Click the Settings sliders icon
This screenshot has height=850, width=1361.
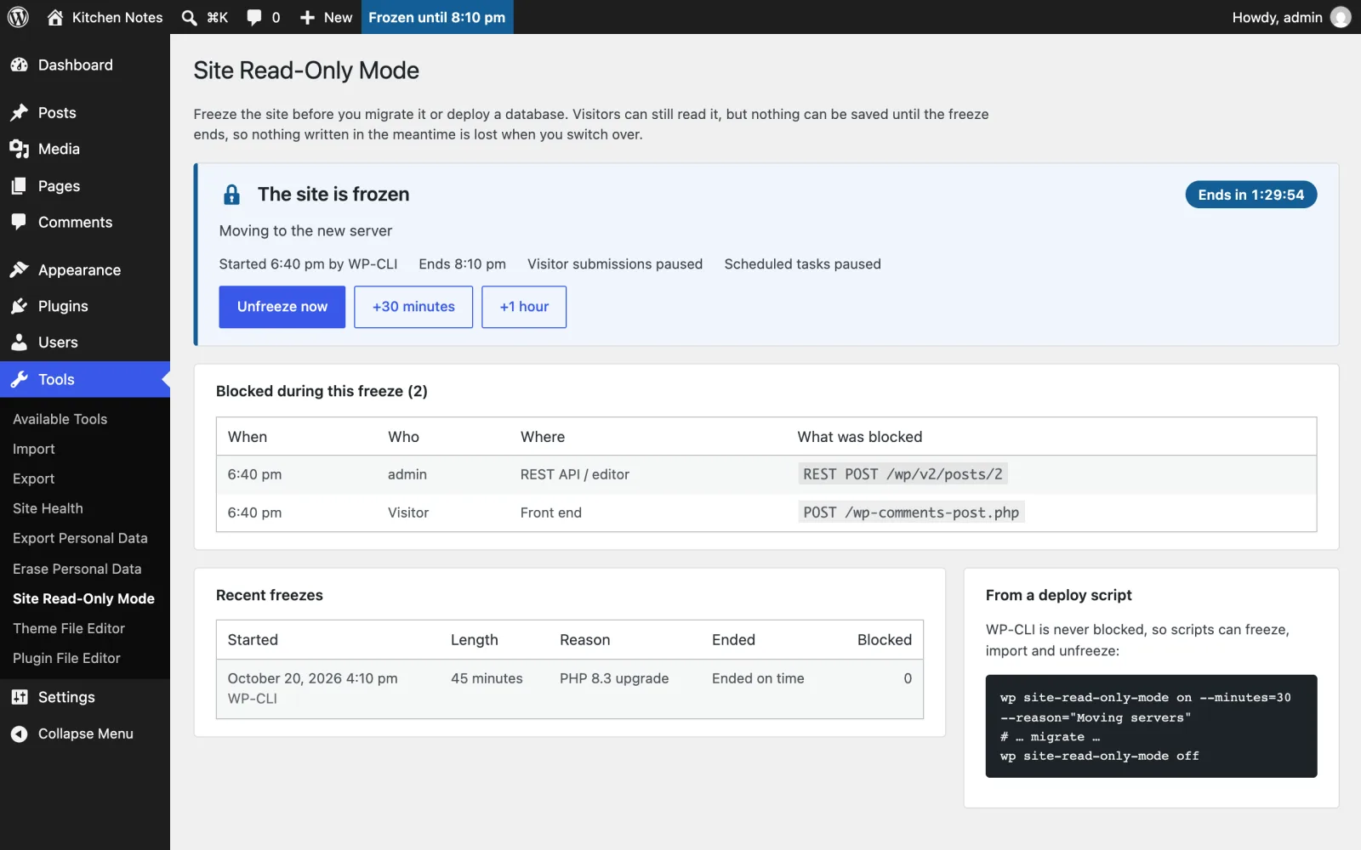coord(20,697)
